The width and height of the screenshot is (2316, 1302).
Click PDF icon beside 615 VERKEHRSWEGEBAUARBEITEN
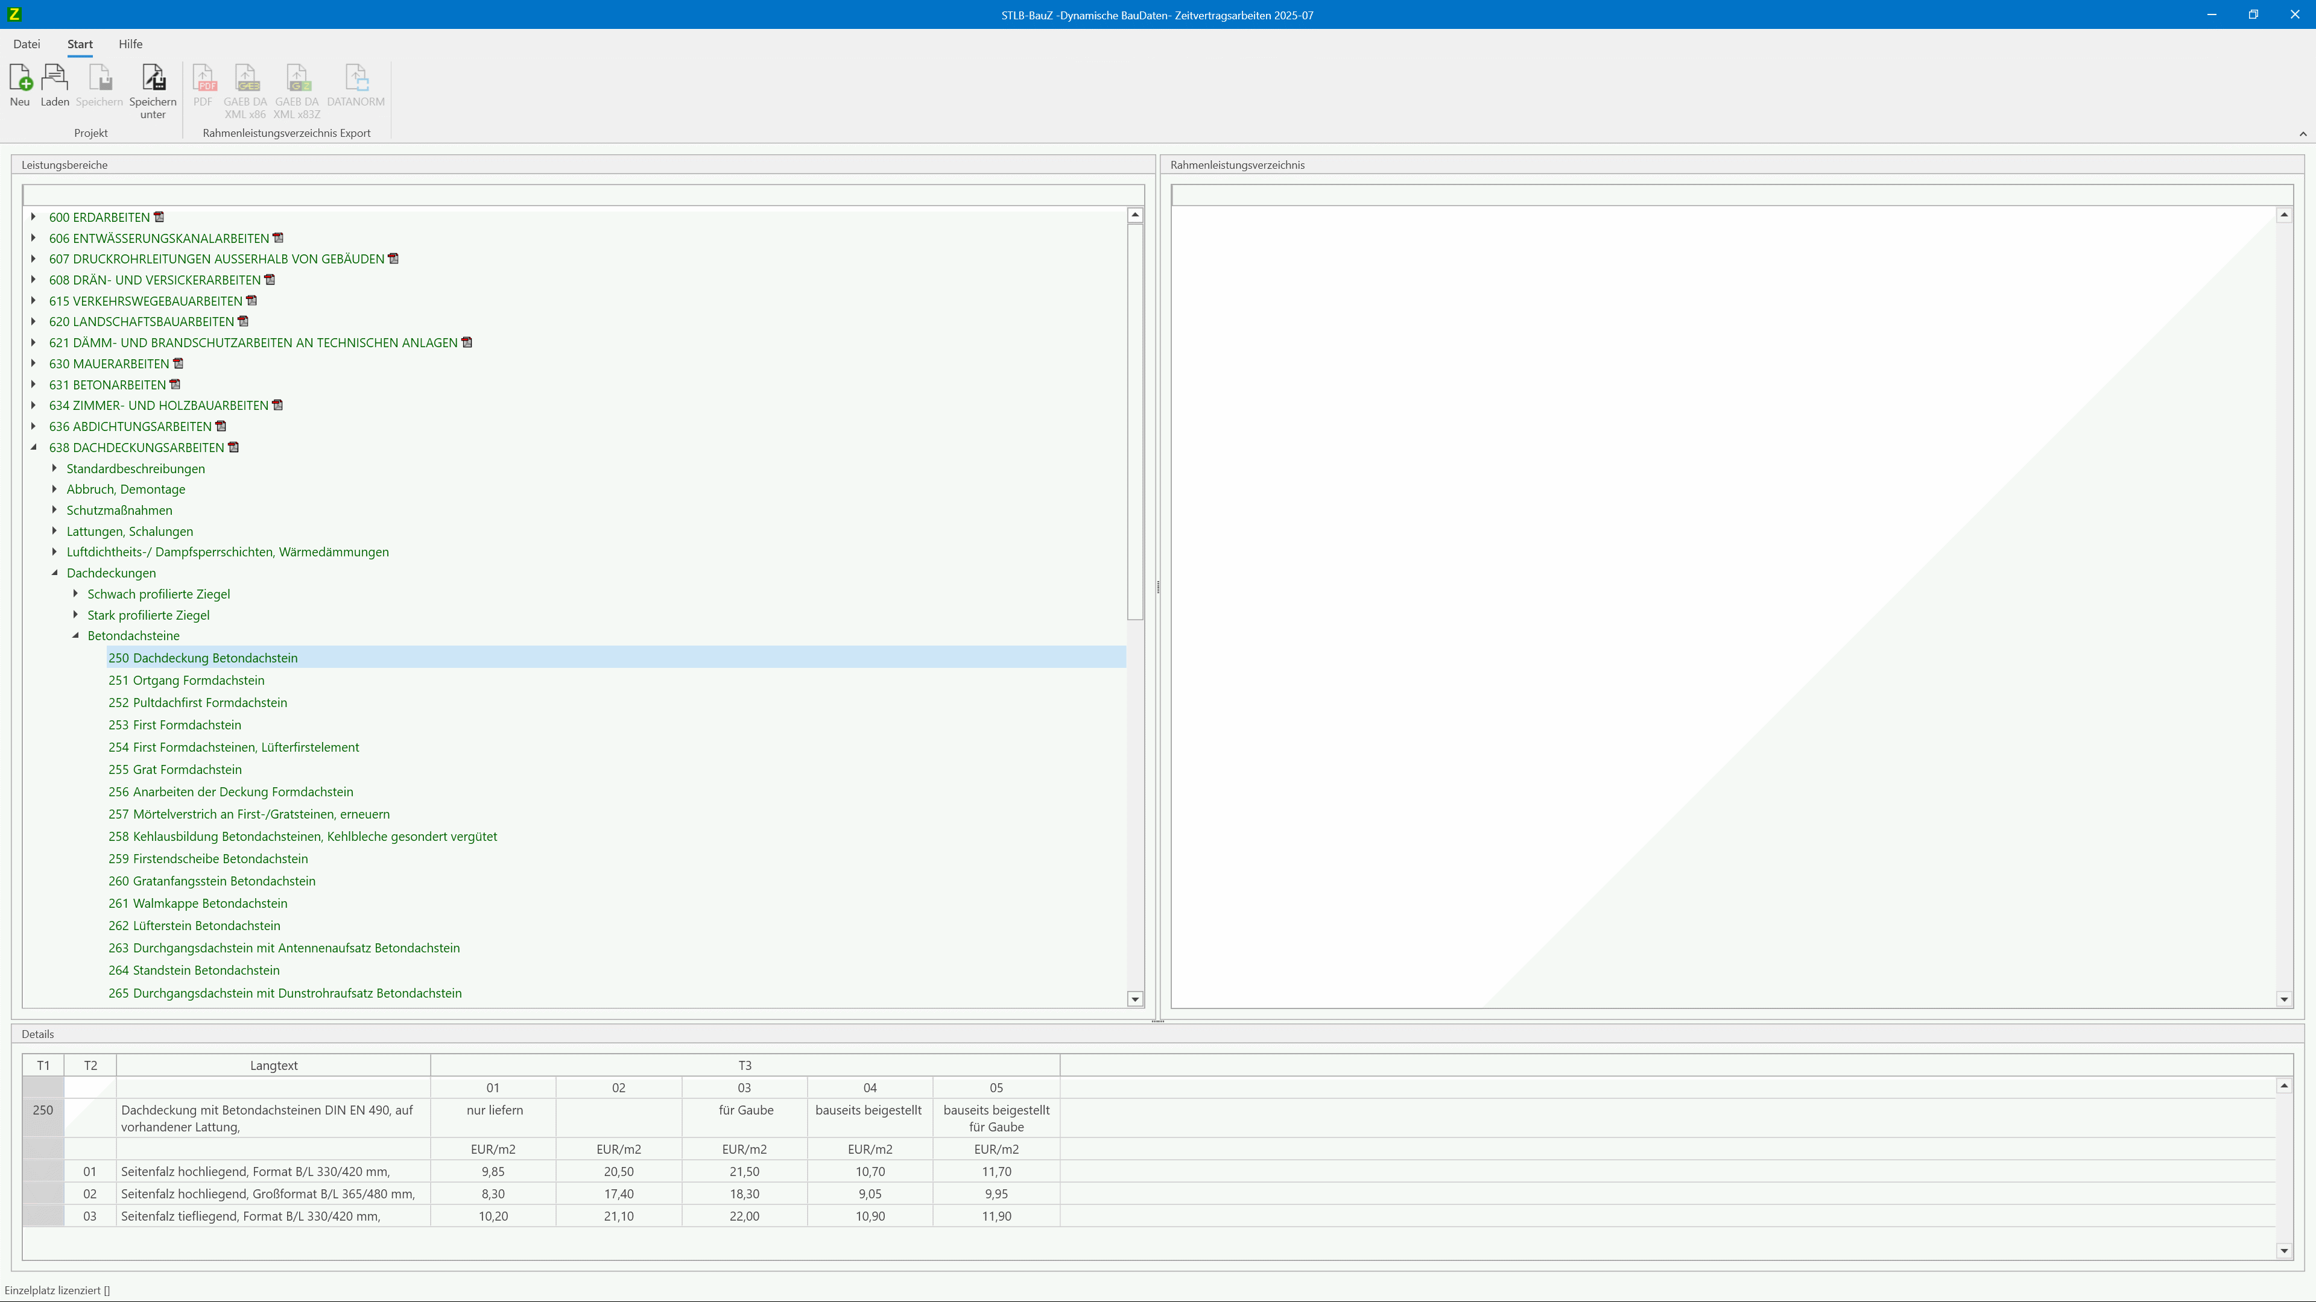click(x=252, y=301)
